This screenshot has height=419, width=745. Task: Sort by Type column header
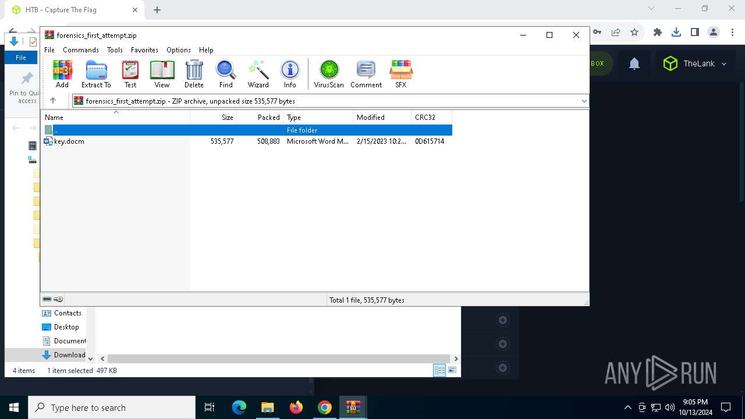(x=318, y=118)
